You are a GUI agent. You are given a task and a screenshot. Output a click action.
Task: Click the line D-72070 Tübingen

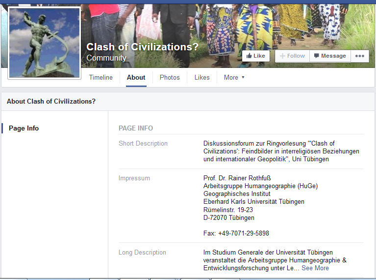click(x=229, y=217)
